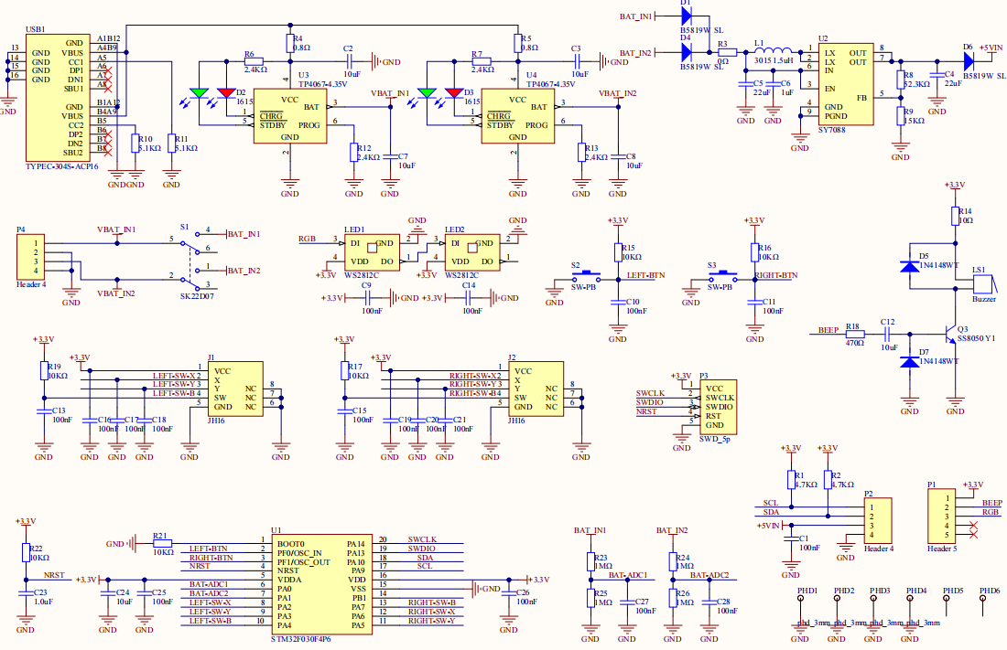The height and width of the screenshot is (650, 1007).
Task: Click diode D6 near +5VIN
Action: [969, 61]
